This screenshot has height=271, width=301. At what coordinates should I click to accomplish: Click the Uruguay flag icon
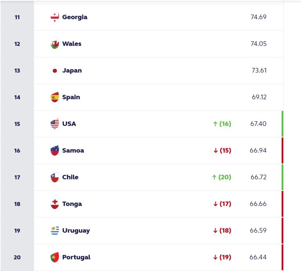coord(54,231)
